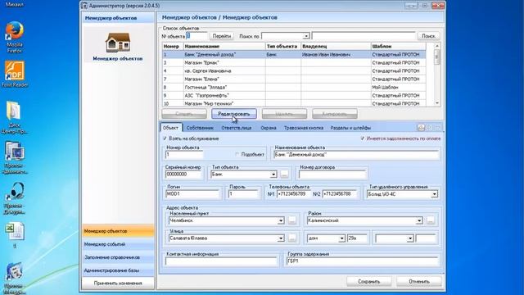Screen dimensions: 524x295
Task: Open the Охрана tab
Action: 269,128
